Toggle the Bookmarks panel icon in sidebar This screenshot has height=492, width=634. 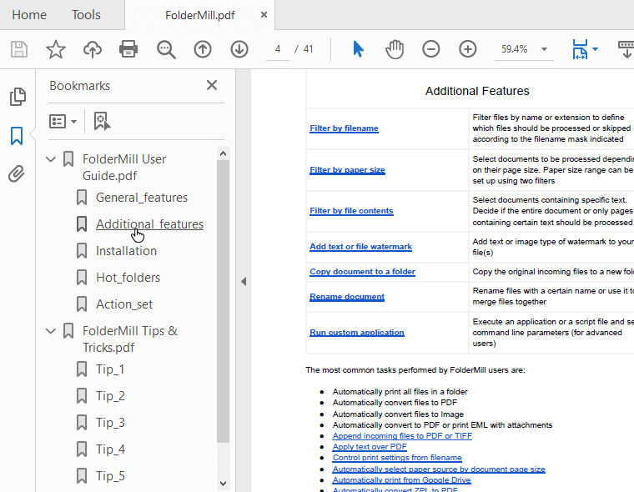[17, 136]
